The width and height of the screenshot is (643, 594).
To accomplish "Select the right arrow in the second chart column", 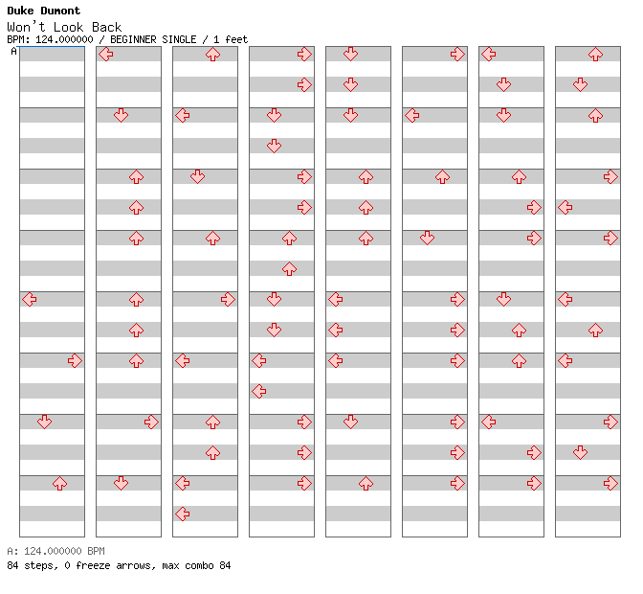I will tap(152, 422).
